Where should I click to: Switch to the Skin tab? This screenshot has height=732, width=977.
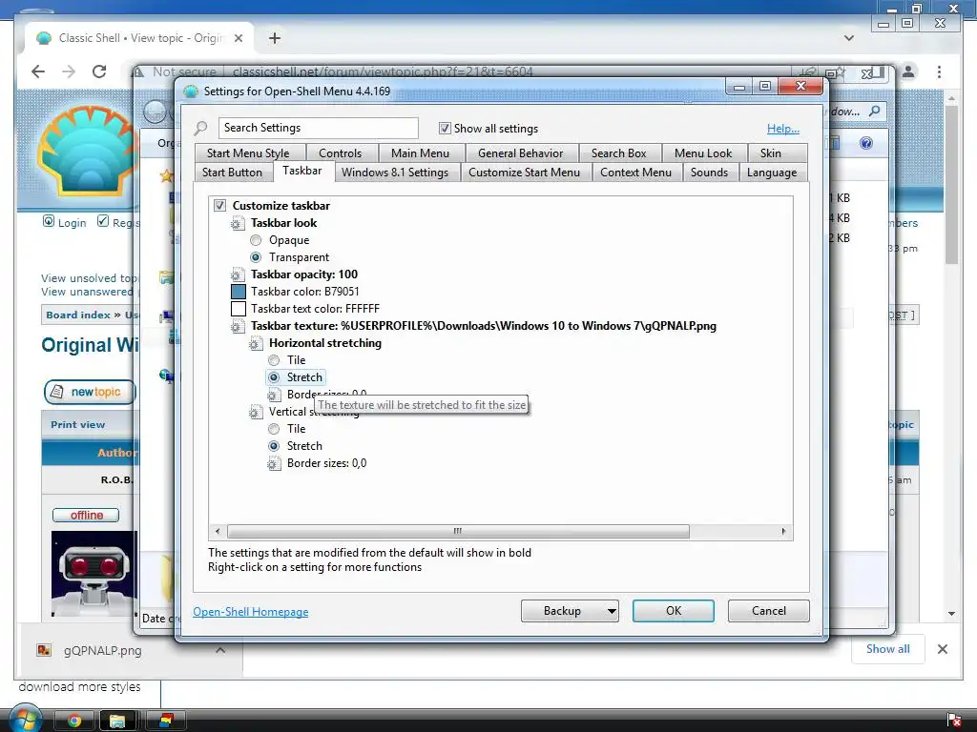[771, 153]
